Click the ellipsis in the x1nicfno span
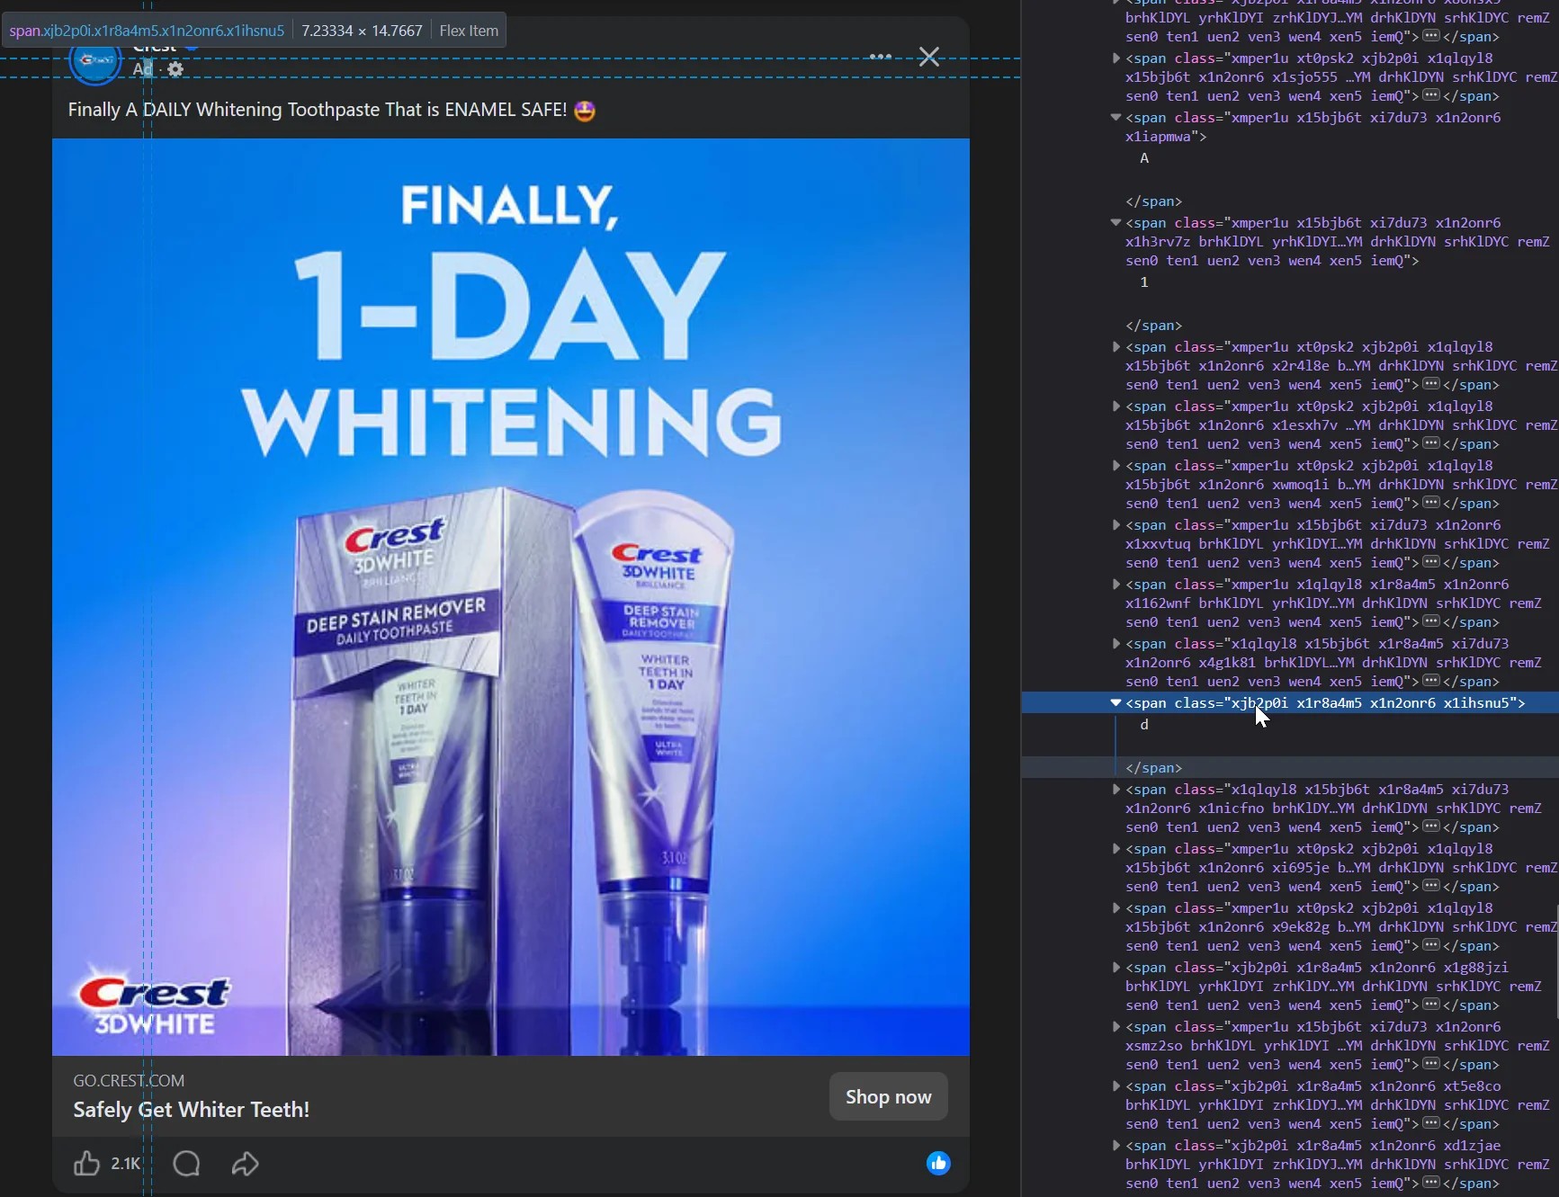1559x1197 pixels. 1431,826
